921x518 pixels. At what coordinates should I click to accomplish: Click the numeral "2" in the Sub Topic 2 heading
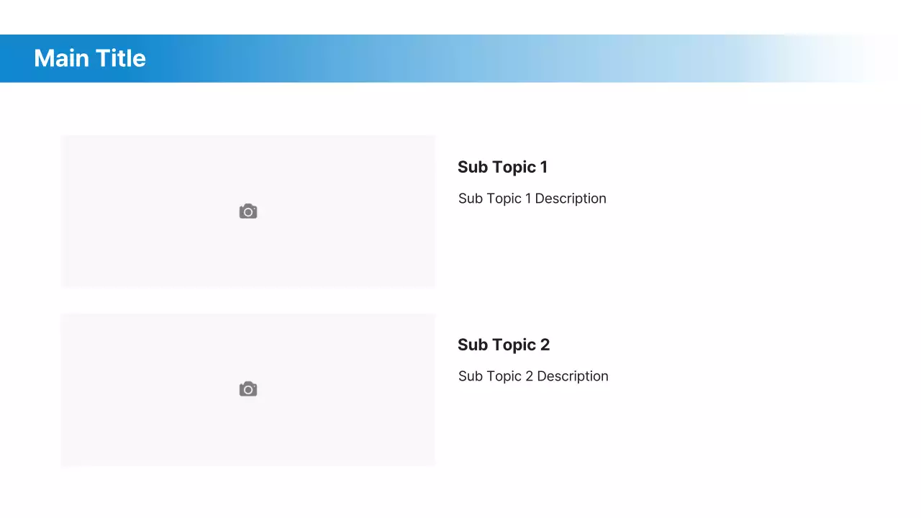point(545,345)
